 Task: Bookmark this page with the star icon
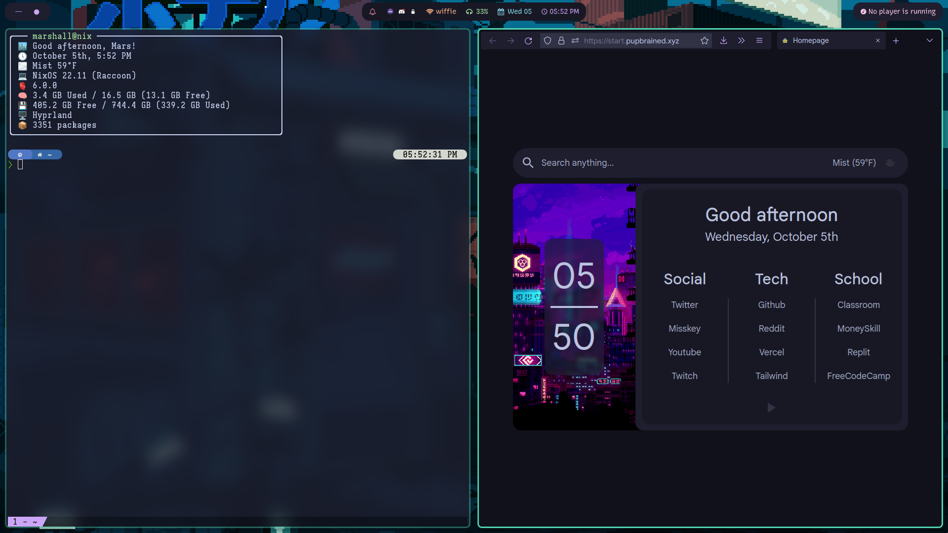tap(705, 41)
